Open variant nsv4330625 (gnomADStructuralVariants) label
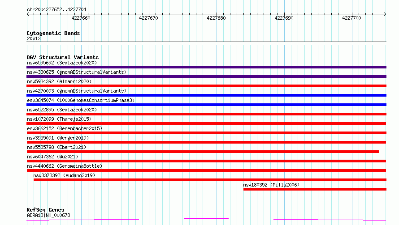Screen dimensions: 399x225 [77, 72]
